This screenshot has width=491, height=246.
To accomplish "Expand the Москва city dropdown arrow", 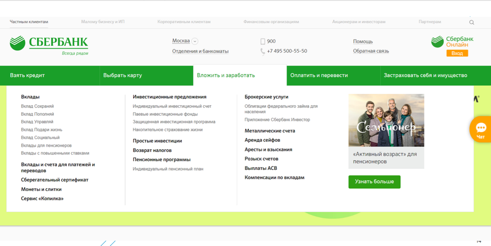I will click(x=195, y=41).
